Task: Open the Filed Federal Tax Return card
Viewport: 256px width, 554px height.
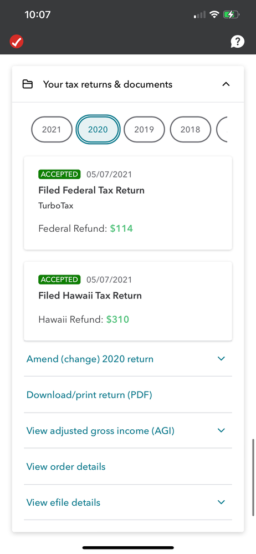Action: 128,203
